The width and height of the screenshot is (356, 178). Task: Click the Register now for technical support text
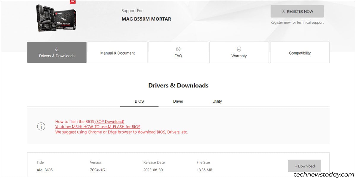coord(297,23)
